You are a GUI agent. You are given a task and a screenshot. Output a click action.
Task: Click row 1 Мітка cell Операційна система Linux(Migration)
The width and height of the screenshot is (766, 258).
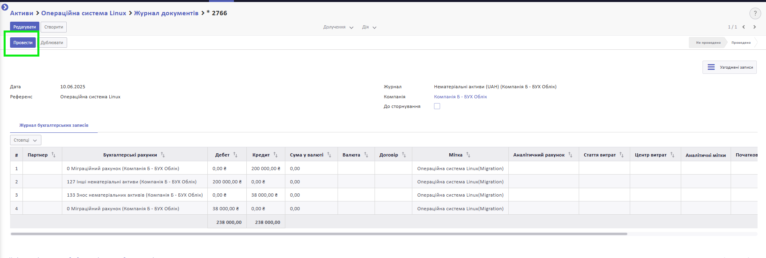click(x=460, y=169)
